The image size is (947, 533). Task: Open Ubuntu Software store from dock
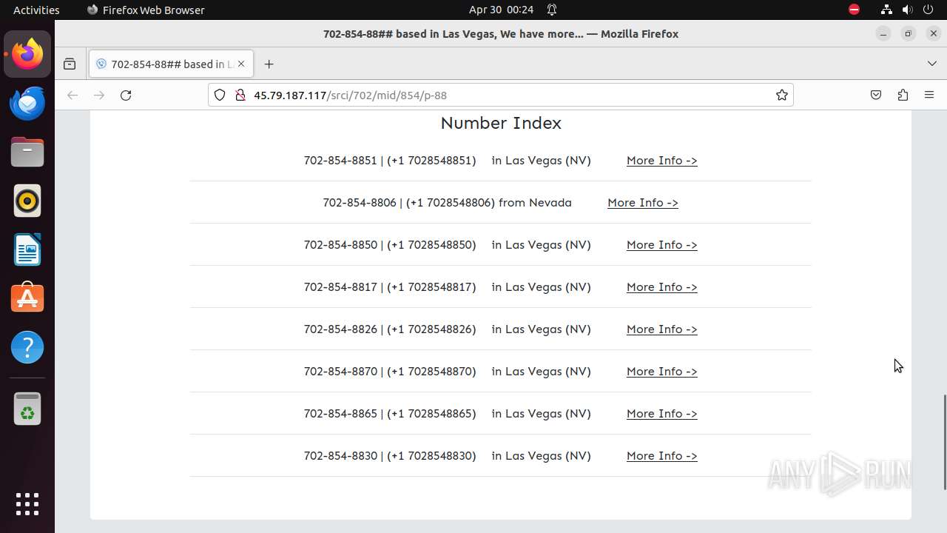[27, 298]
